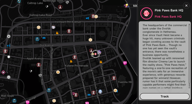Click the blue car marker below Saint Torres Avenue
Viewport: 192px width, 104px height.
pos(44,38)
